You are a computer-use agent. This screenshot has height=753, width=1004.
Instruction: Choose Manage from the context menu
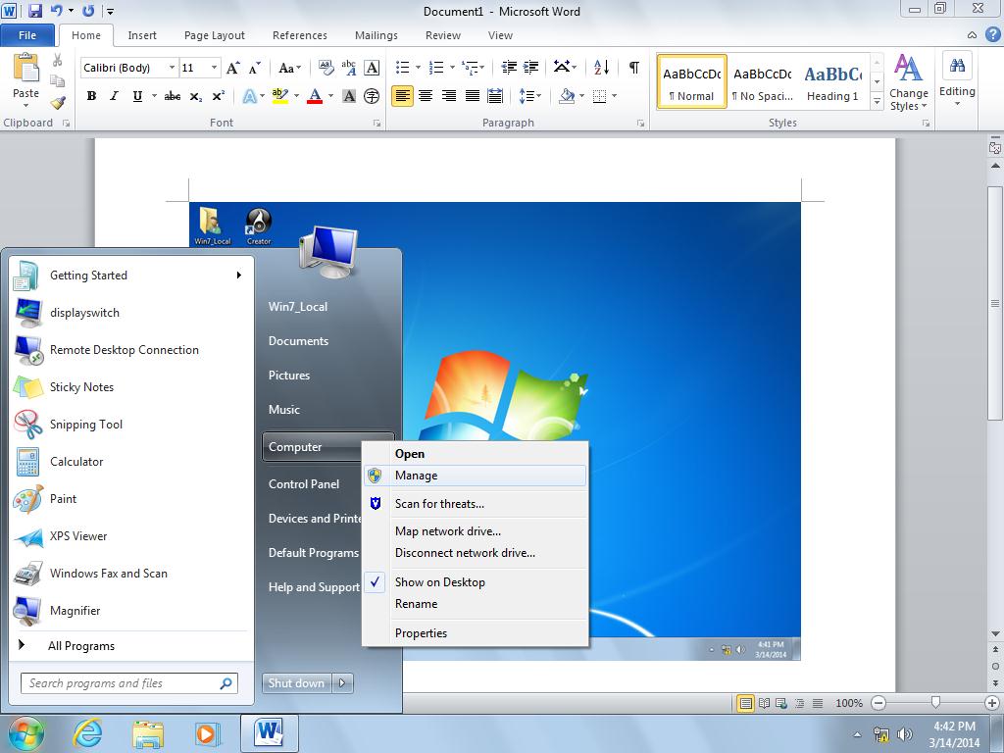coord(417,476)
